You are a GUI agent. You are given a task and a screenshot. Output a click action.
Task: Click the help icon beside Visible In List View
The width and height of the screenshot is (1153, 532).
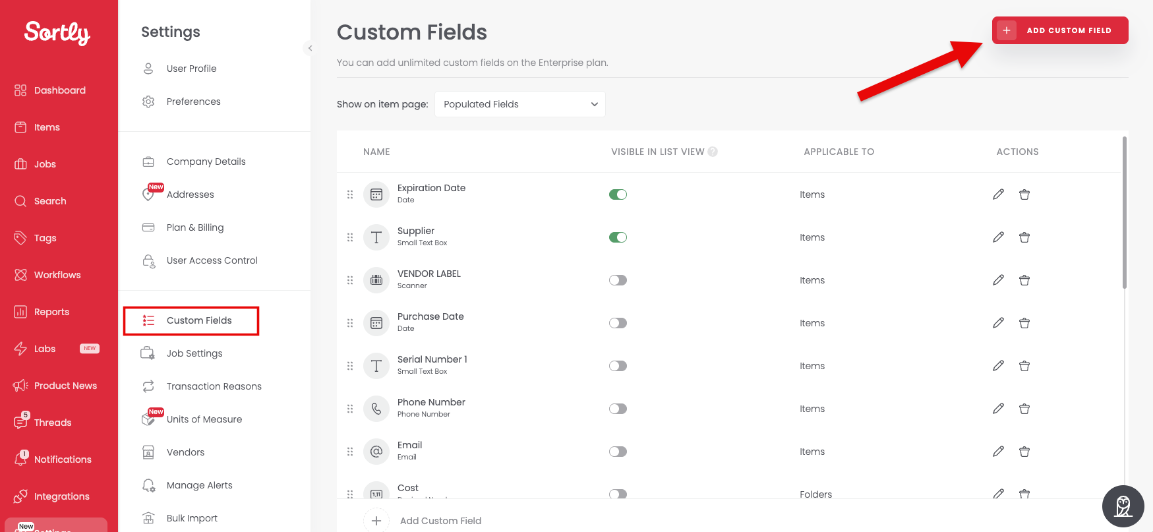713,152
